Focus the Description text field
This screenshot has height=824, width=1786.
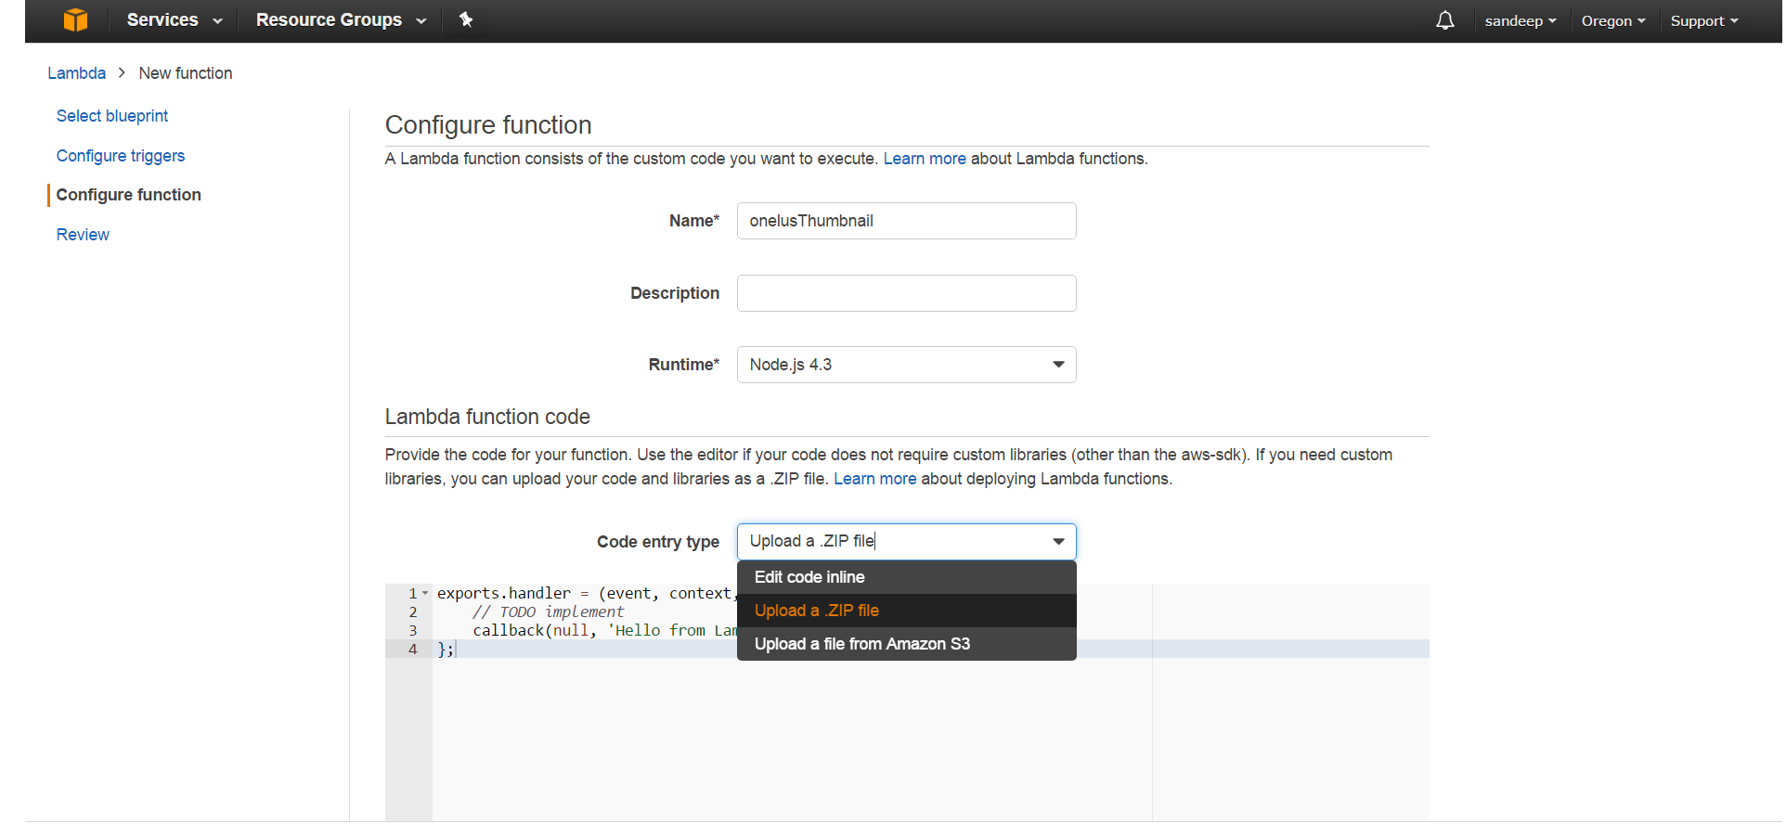click(905, 293)
